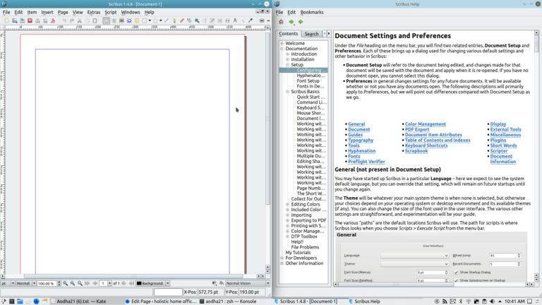Select the Zoom magnifier tool in toolbar

click(x=197, y=20)
